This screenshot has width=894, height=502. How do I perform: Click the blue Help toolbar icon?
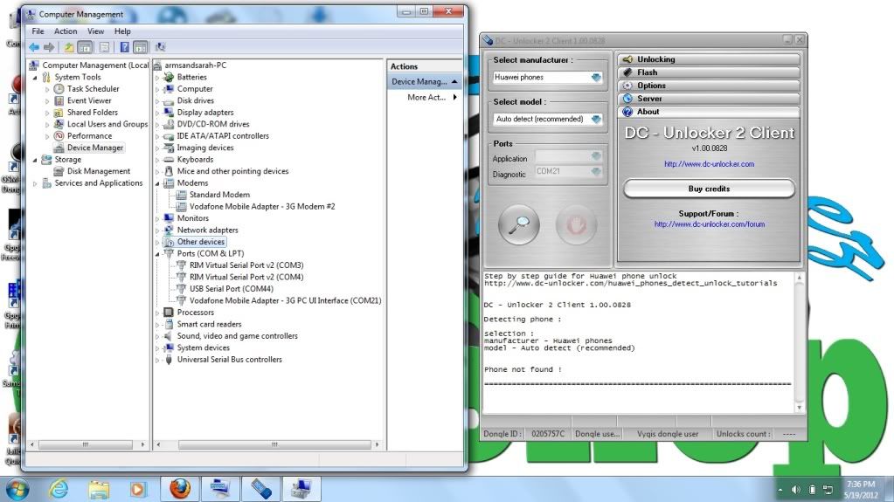pos(124,47)
